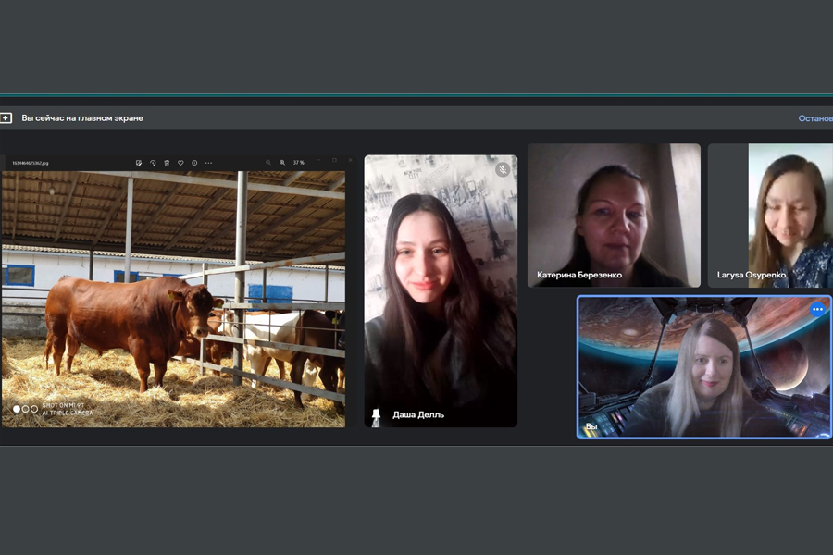Click the 'Вы сейчас на главном экране' text
Screen dimensions: 833x555
[82, 117]
